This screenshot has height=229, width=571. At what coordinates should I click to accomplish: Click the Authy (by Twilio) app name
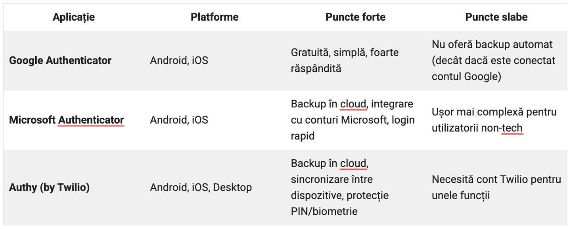(49, 187)
